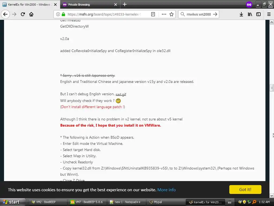Open the More info cookie link
The height and width of the screenshot is (206, 274).
pos(166,190)
